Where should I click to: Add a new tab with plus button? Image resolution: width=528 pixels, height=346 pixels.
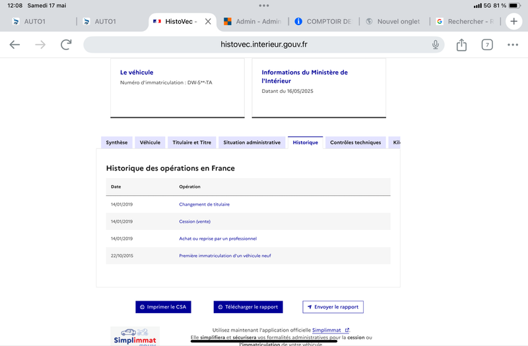(x=513, y=22)
